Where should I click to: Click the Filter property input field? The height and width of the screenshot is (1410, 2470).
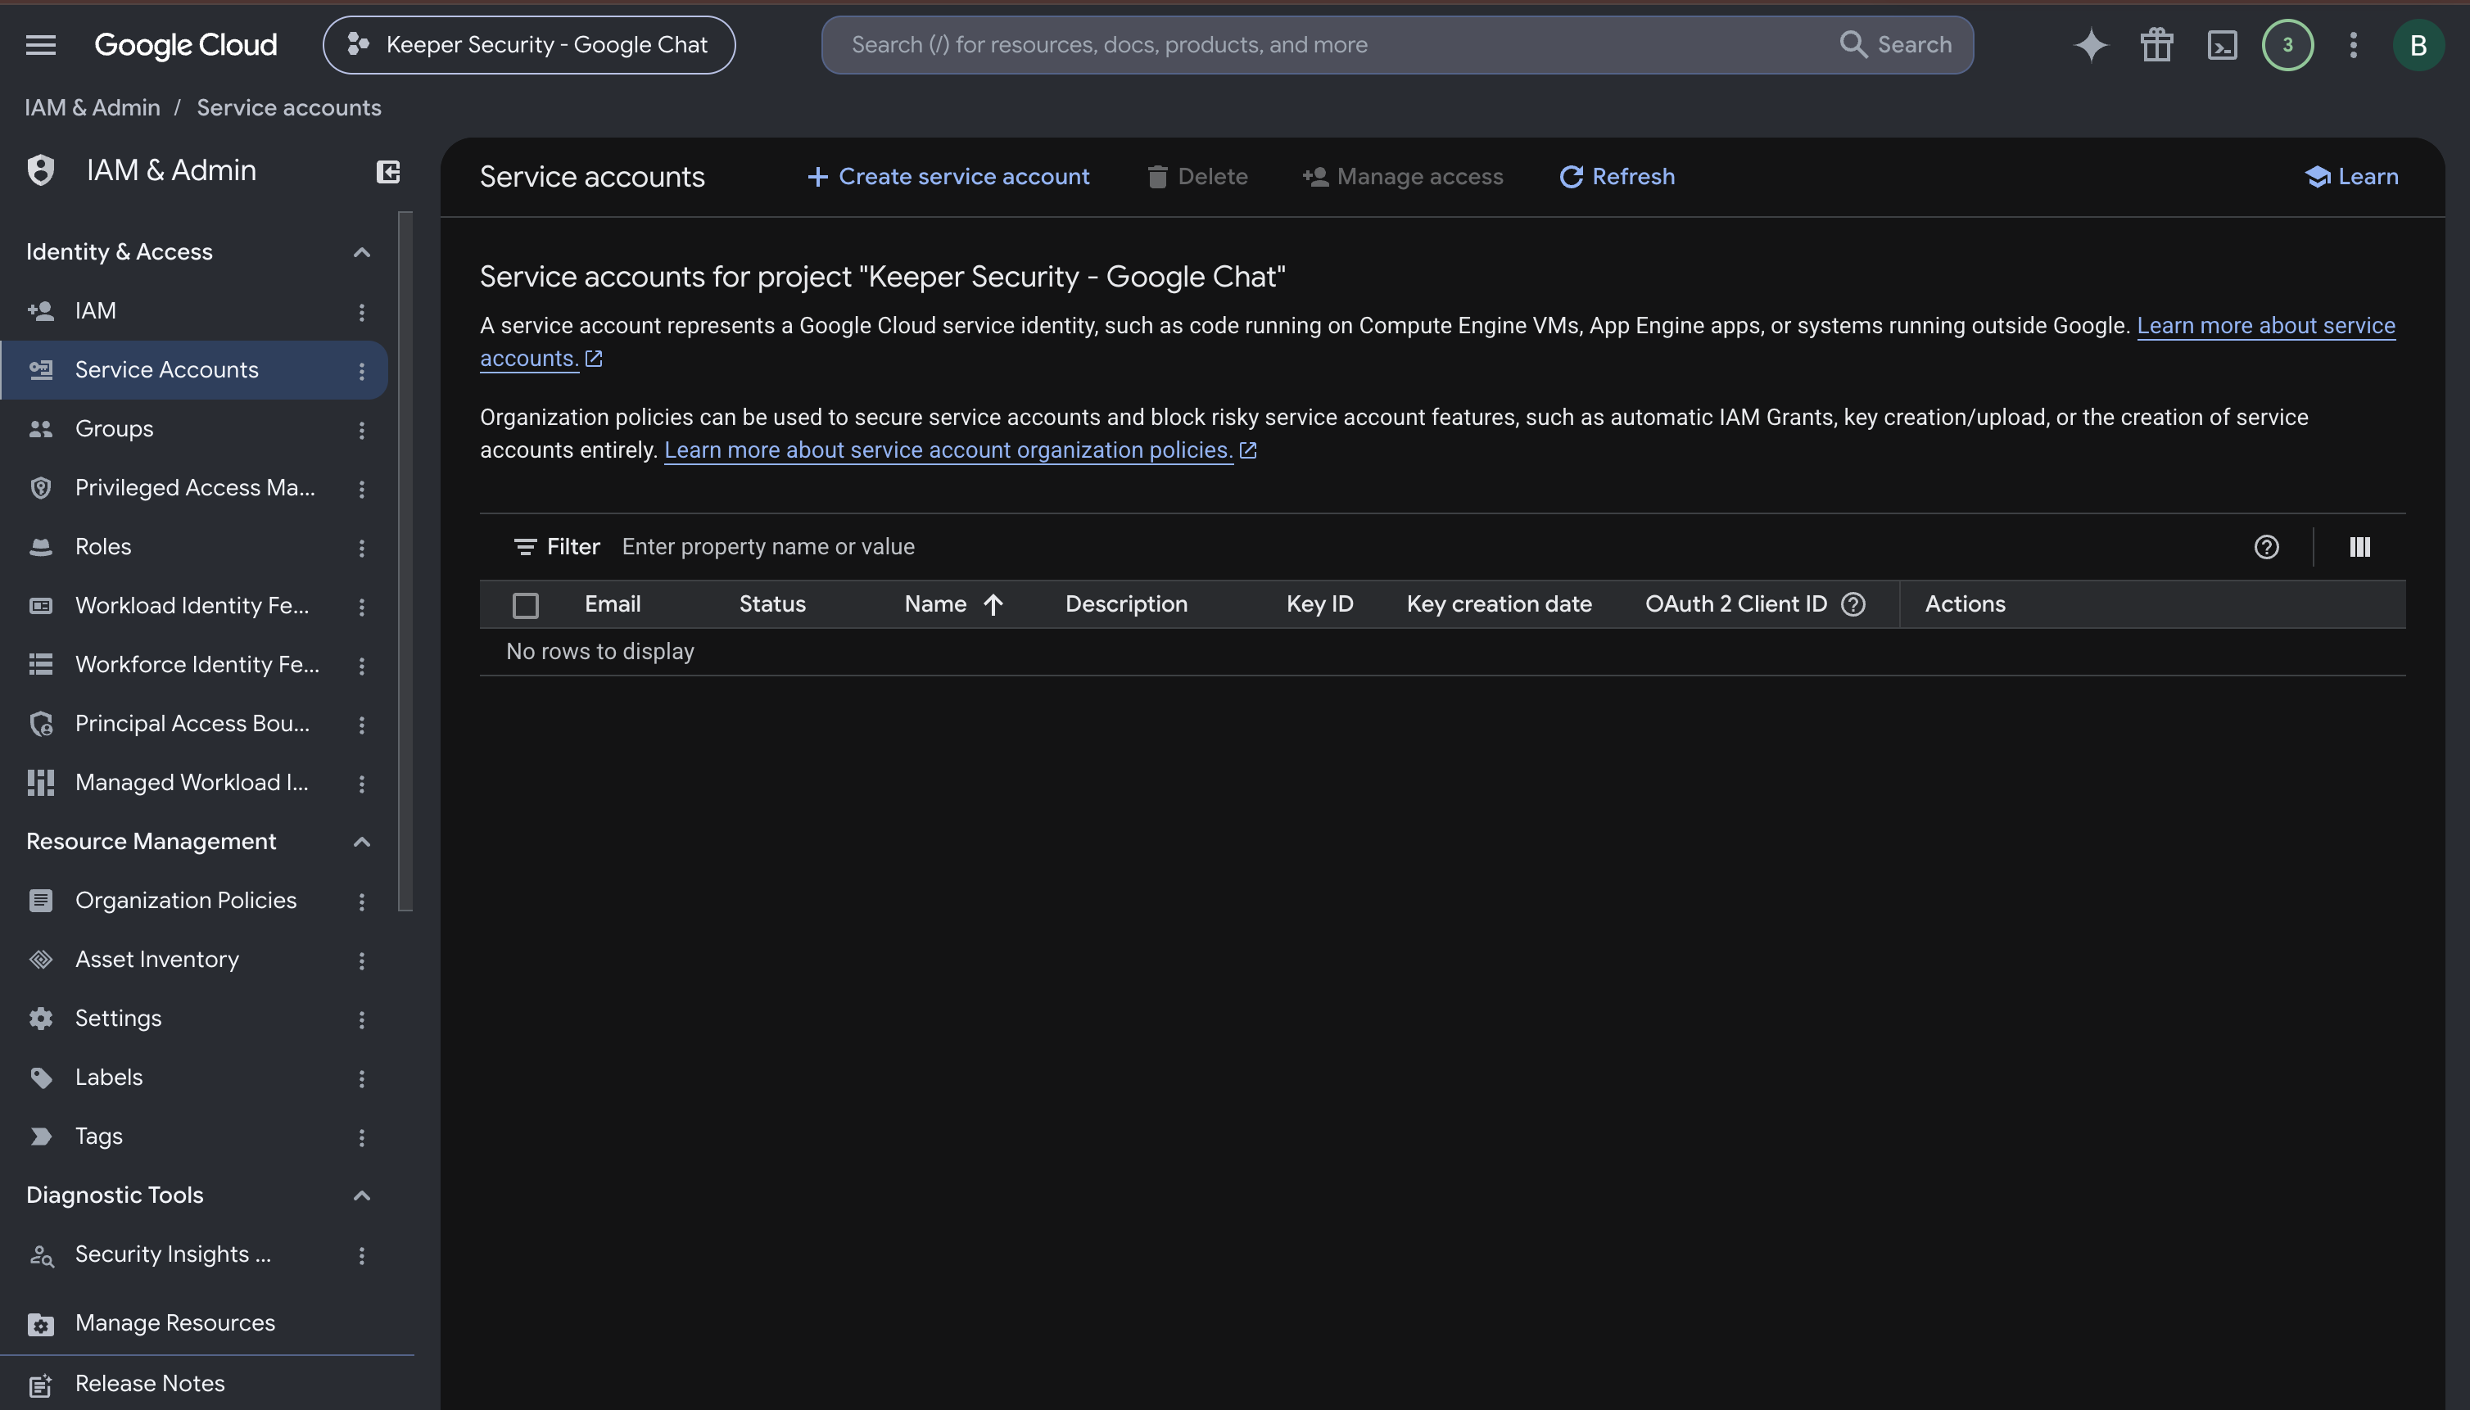click(x=1424, y=547)
